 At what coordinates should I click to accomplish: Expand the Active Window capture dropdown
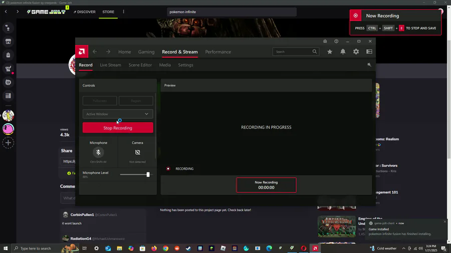pyautogui.click(x=118, y=114)
